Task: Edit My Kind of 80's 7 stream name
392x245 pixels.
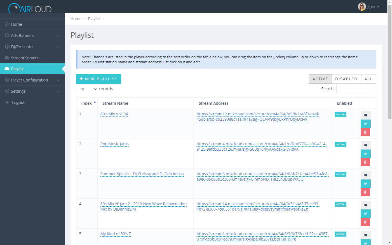Action: pyautogui.click(x=116, y=234)
